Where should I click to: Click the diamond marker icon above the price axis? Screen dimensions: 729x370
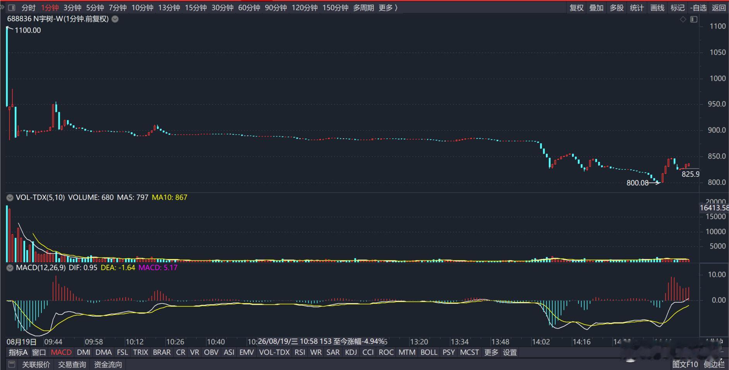pyautogui.click(x=683, y=19)
